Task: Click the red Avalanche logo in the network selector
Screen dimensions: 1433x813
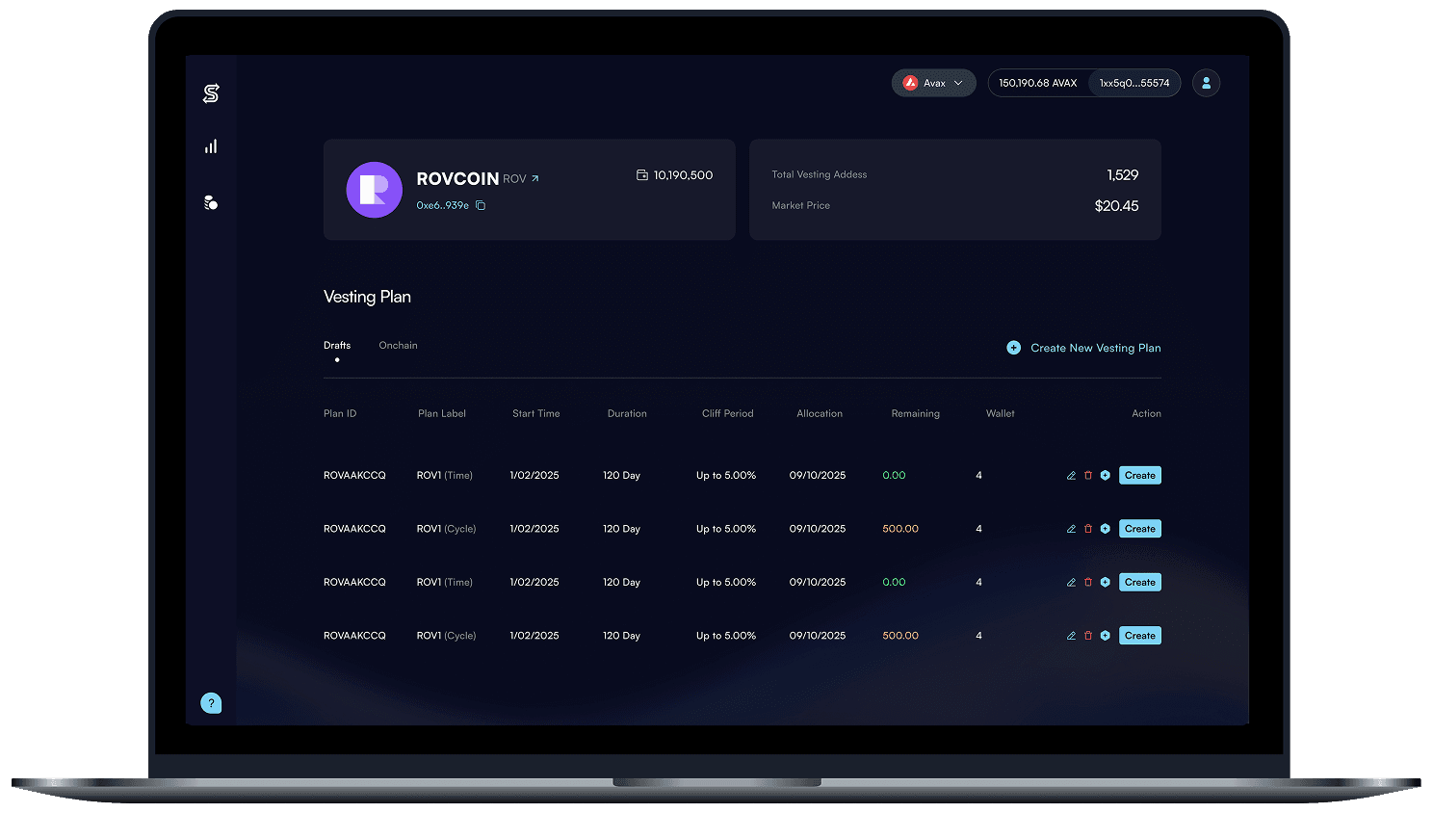Action: [909, 83]
